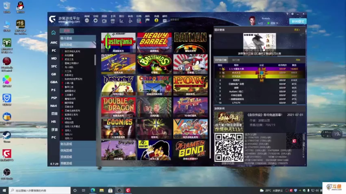Click the event banner image with the swordsman

(x=259, y=42)
